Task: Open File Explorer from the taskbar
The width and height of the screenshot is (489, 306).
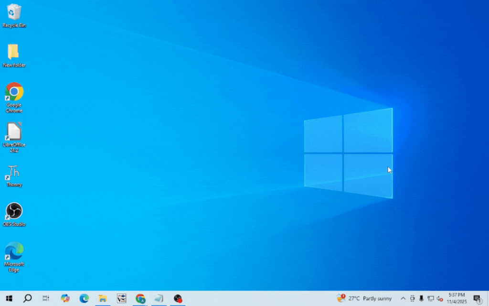Action: pyautogui.click(x=103, y=298)
